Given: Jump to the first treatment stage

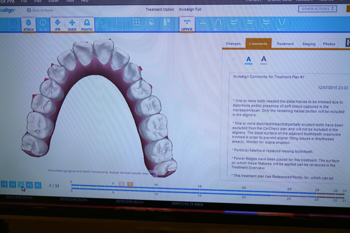Looking at the screenshot, I should pos(4,184).
